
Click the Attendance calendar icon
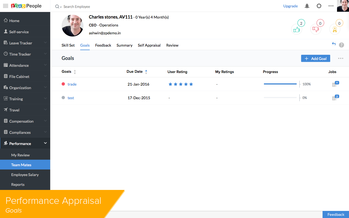(x=6, y=65)
